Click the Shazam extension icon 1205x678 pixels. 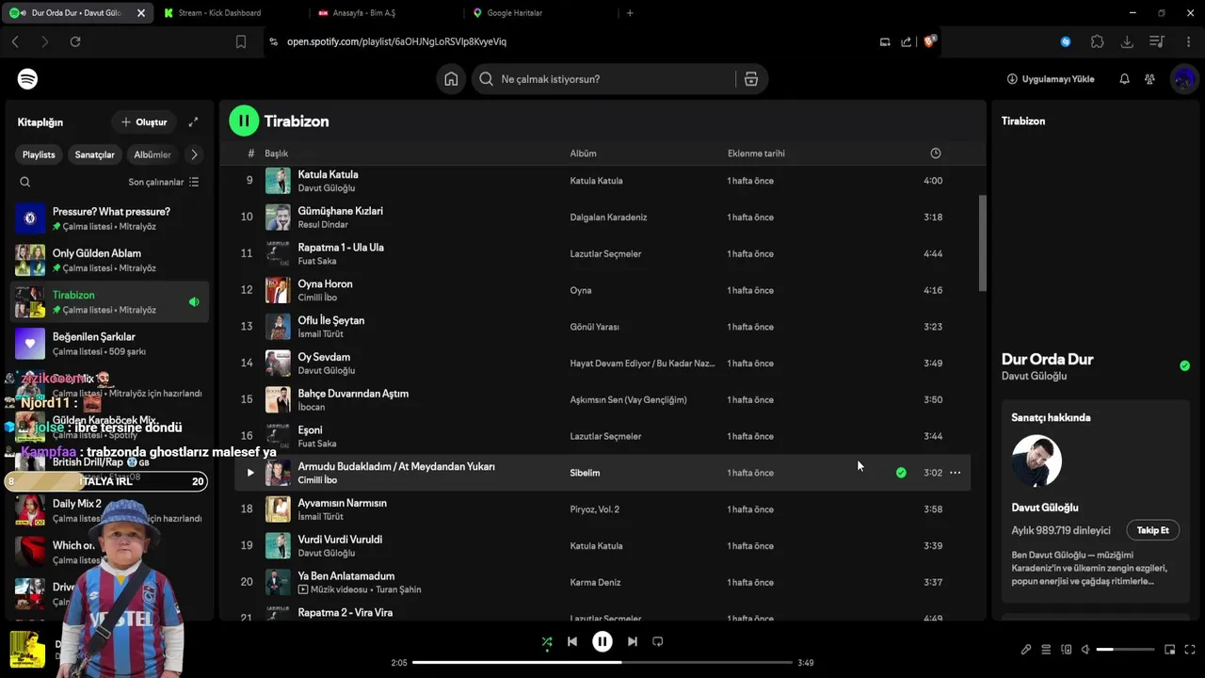[x=1066, y=41]
